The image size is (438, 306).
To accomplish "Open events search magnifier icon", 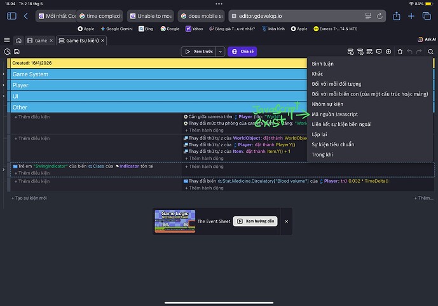I will [430, 52].
